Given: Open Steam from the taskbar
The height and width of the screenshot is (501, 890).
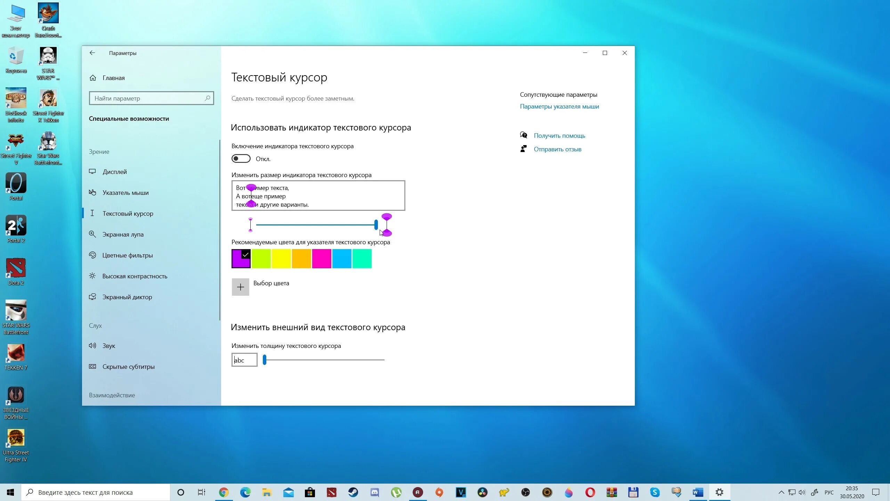Looking at the screenshot, I should [x=354, y=492].
